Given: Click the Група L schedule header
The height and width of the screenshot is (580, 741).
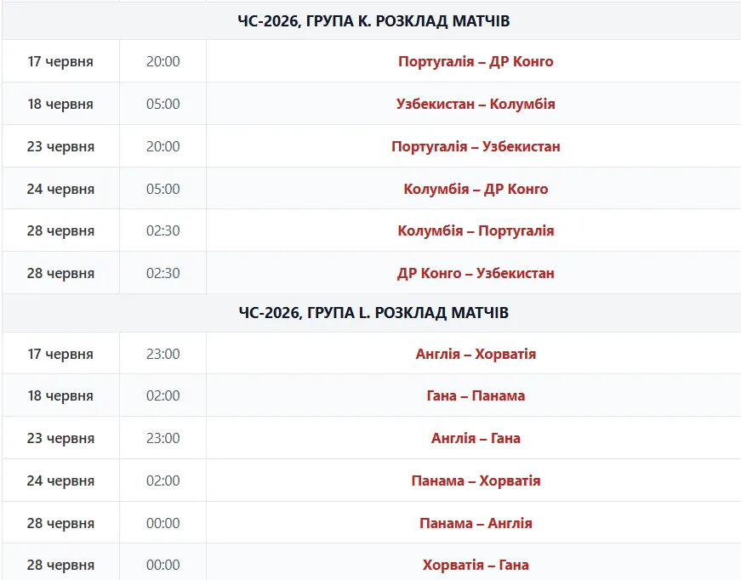Looking at the screenshot, I should click(373, 313).
